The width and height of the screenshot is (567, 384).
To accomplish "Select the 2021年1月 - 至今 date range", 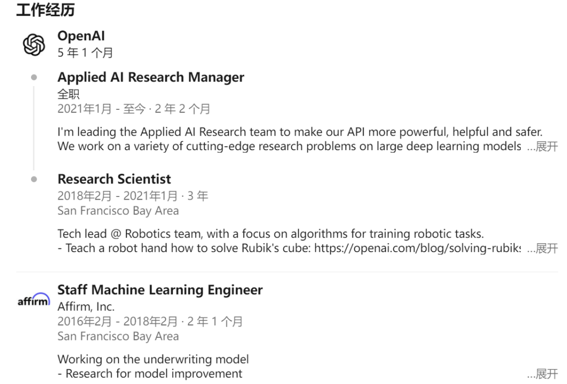I will [x=101, y=109].
